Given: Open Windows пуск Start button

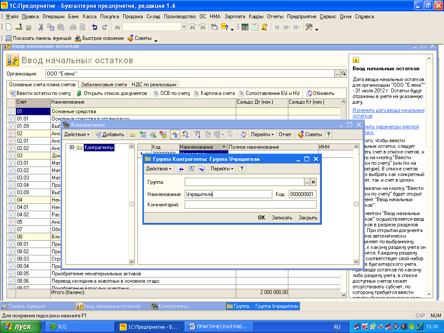Looking at the screenshot, I should tap(20, 327).
